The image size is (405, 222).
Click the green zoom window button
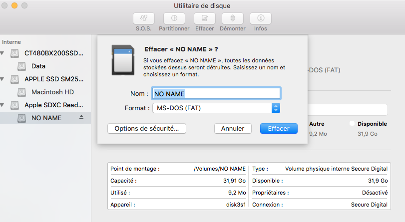24,5
